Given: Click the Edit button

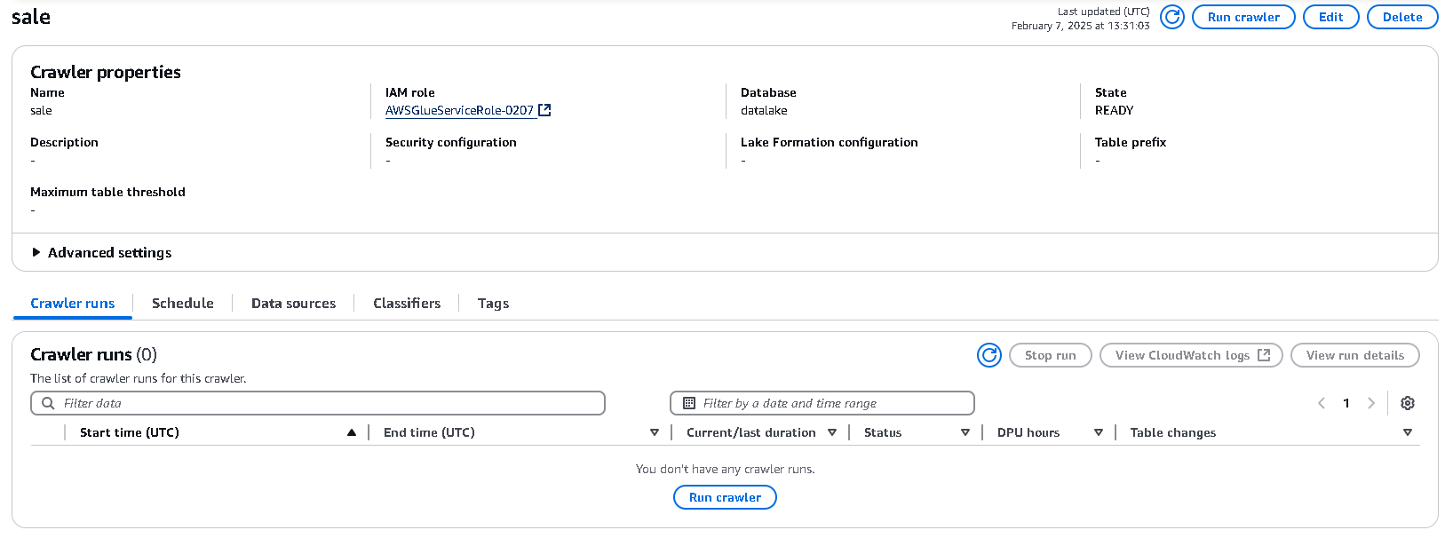Looking at the screenshot, I should 1330,17.
